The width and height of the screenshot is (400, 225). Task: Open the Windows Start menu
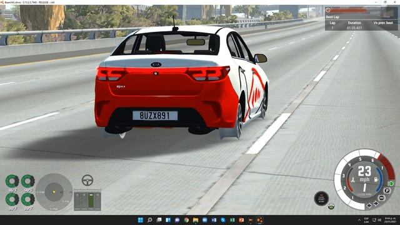pyautogui.click(x=141, y=220)
